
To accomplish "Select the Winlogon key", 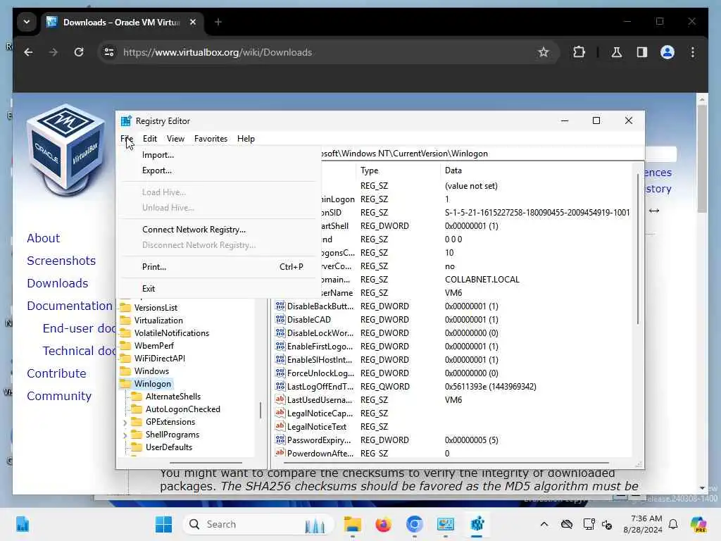I will coord(152,384).
